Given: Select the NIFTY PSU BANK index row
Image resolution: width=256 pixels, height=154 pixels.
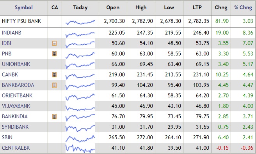Looking at the screenshot, I should 128,21.
